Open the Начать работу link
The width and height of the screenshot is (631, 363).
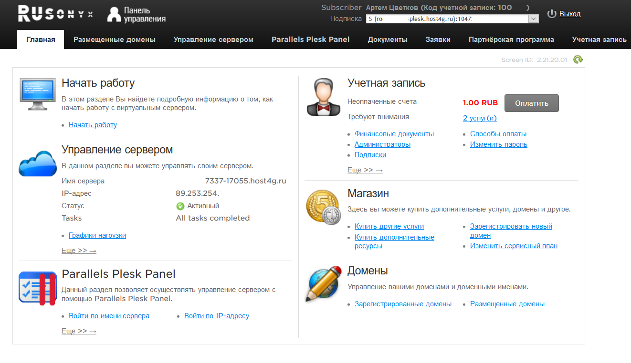(93, 125)
